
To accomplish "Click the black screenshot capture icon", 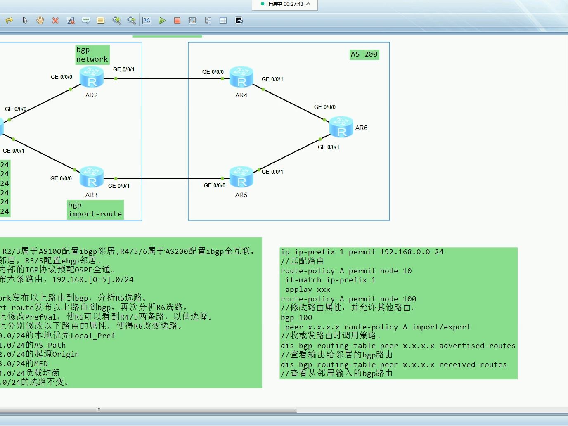I will click(x=239, y=20).
